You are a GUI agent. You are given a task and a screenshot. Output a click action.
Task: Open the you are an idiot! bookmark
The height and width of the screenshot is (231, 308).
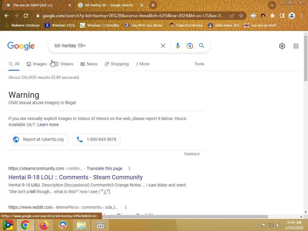[x=260, y=25]
